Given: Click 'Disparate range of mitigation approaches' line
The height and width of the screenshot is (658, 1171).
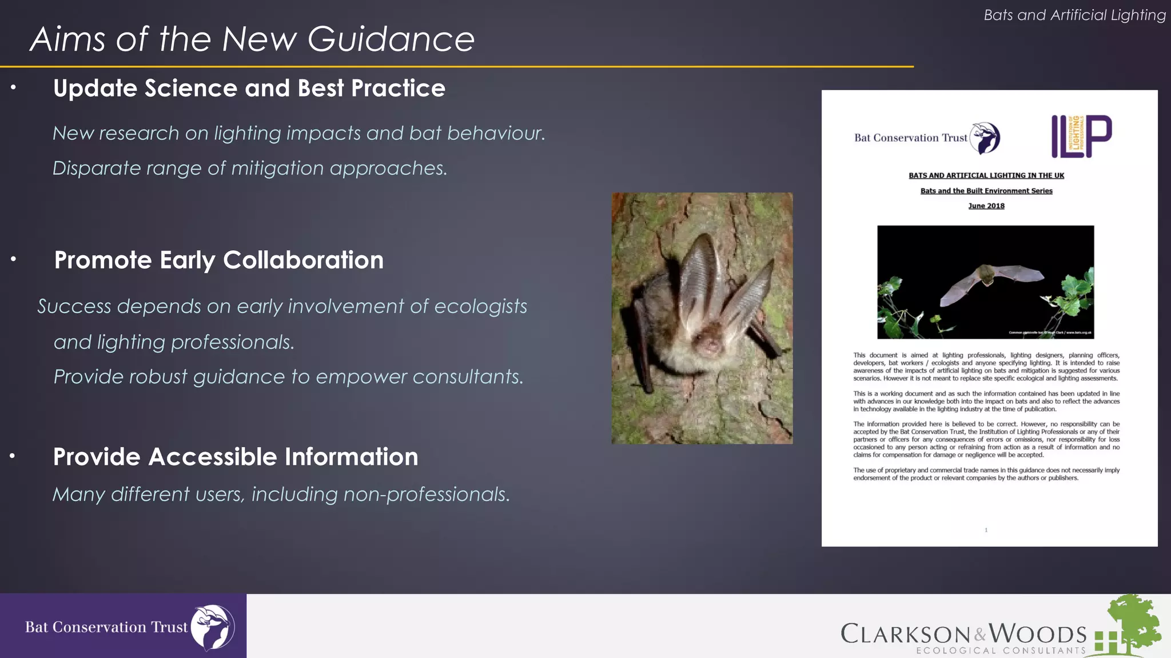Looking at the screenshot, I should (x=250, y=168).
